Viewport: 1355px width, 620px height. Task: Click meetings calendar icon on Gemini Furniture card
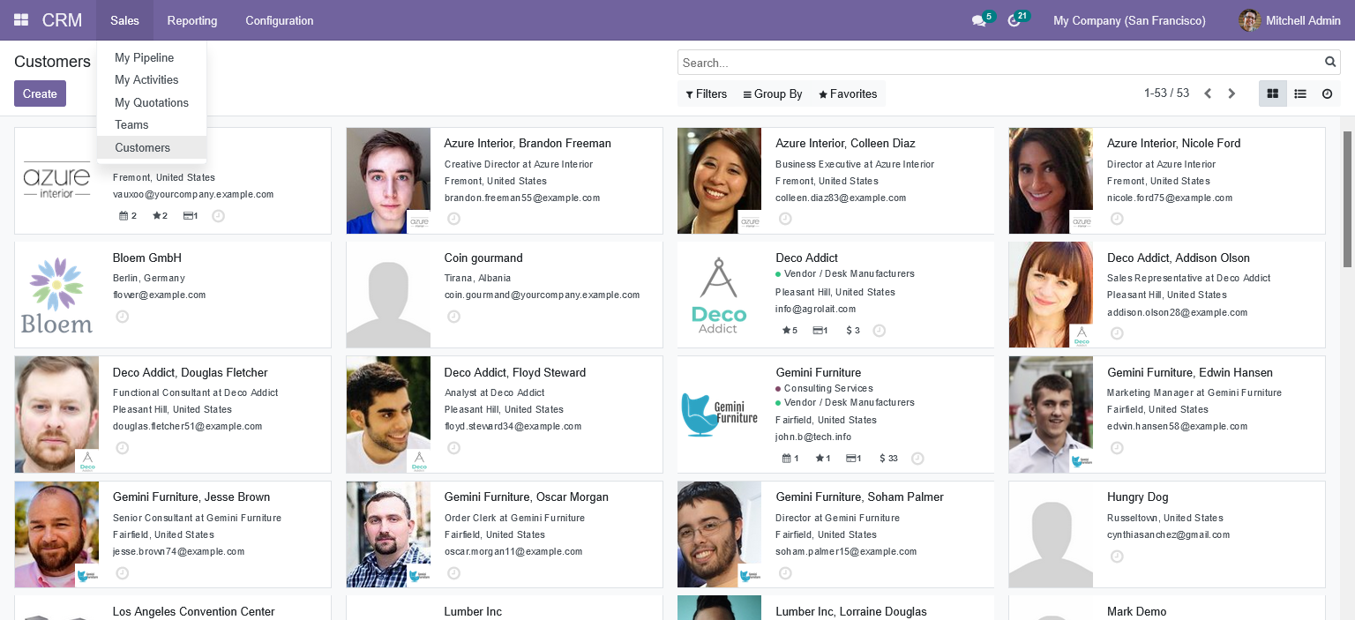coord(787,459)
